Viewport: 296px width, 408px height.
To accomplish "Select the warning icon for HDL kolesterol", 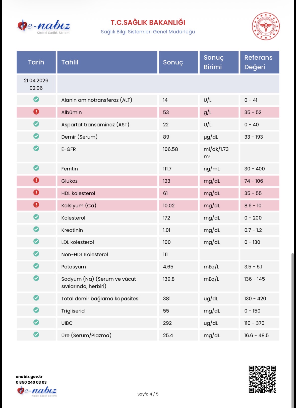I will pos(36,193).
